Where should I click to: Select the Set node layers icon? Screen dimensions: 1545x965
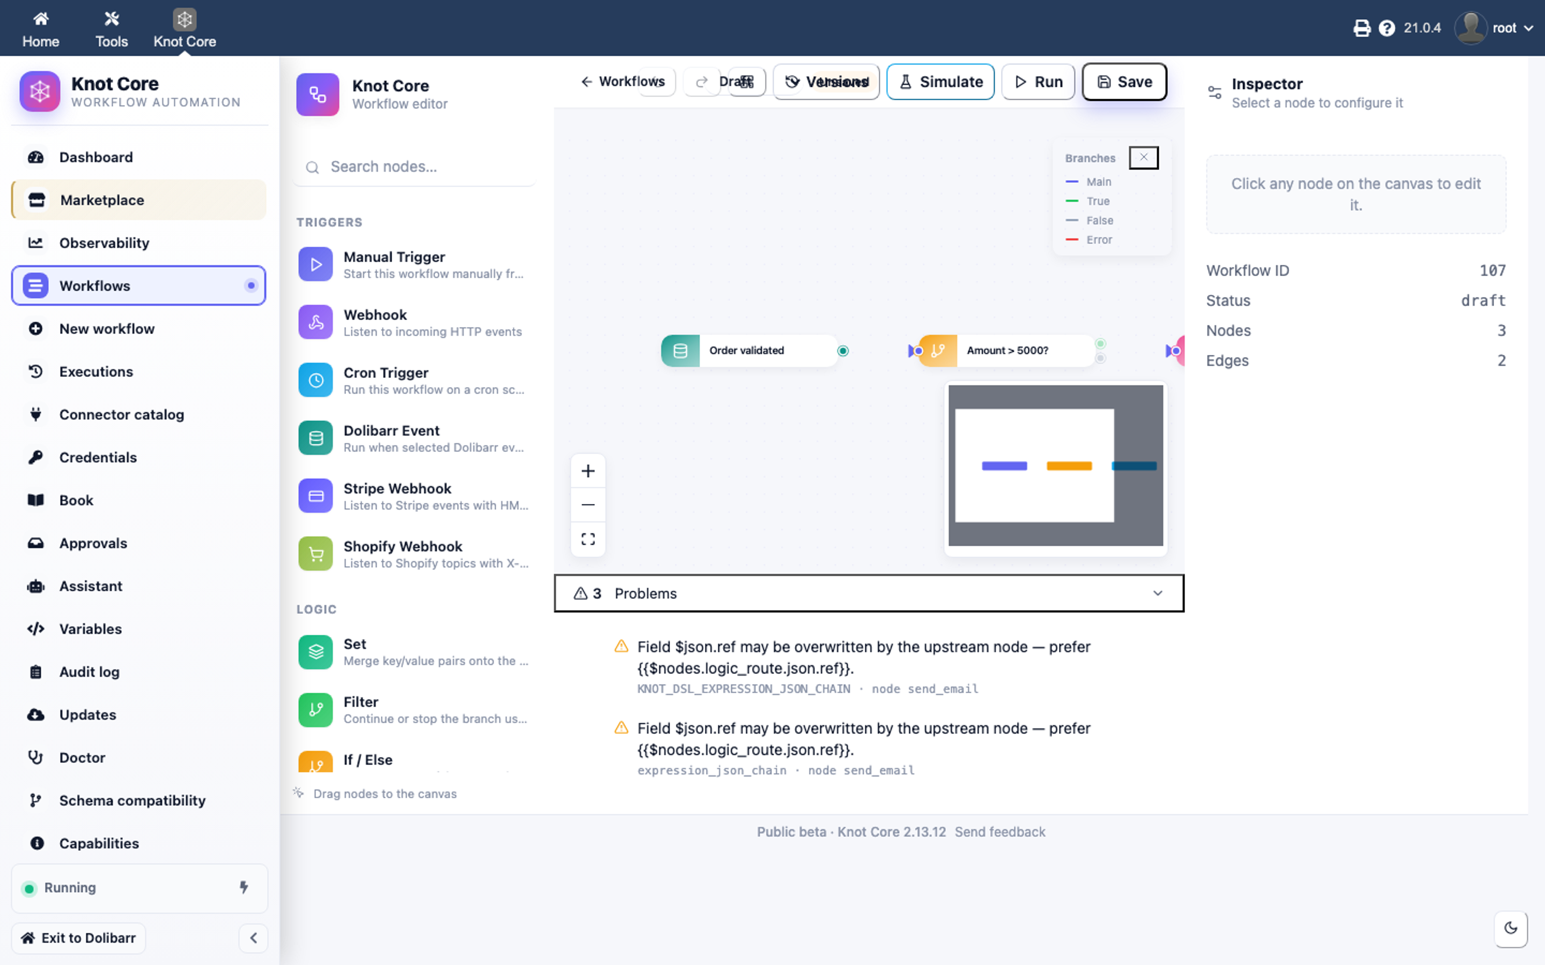[315, 651]
